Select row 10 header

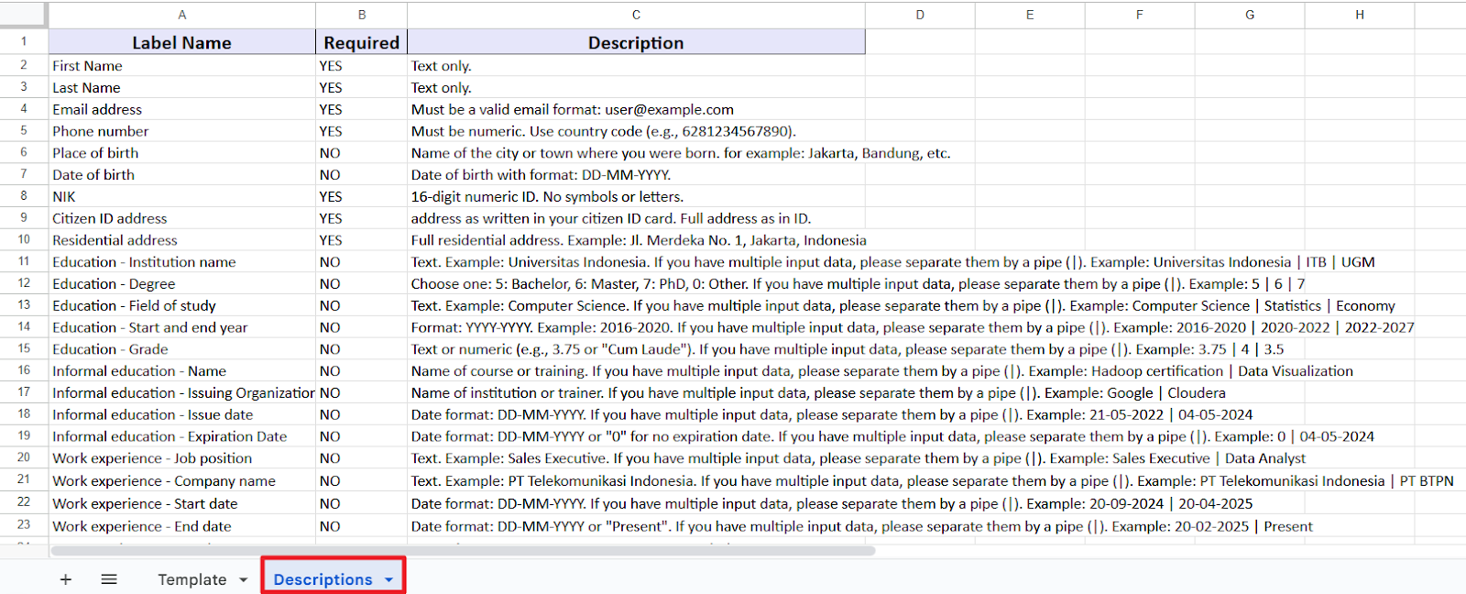click(24, 240)
